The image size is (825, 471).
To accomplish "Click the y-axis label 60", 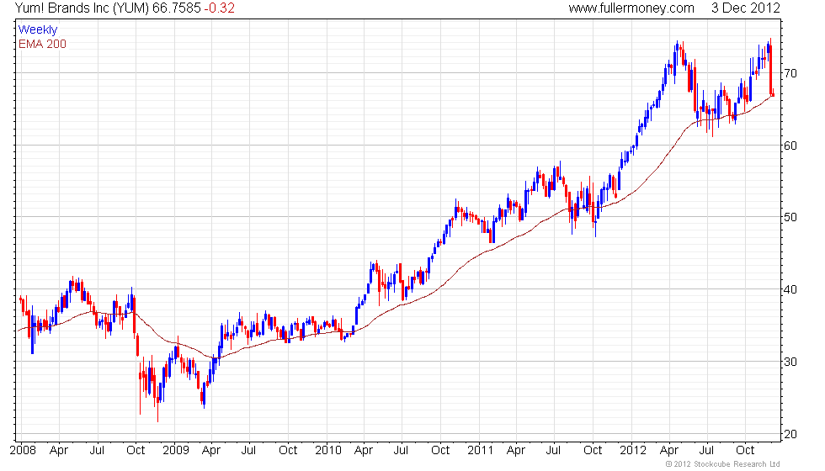I will pos(790,146).
